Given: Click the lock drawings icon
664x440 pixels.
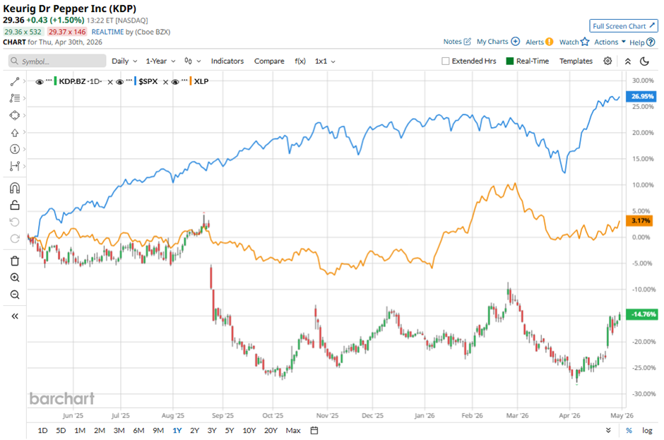Looking at the screenshot, I should tap(15, 206).
